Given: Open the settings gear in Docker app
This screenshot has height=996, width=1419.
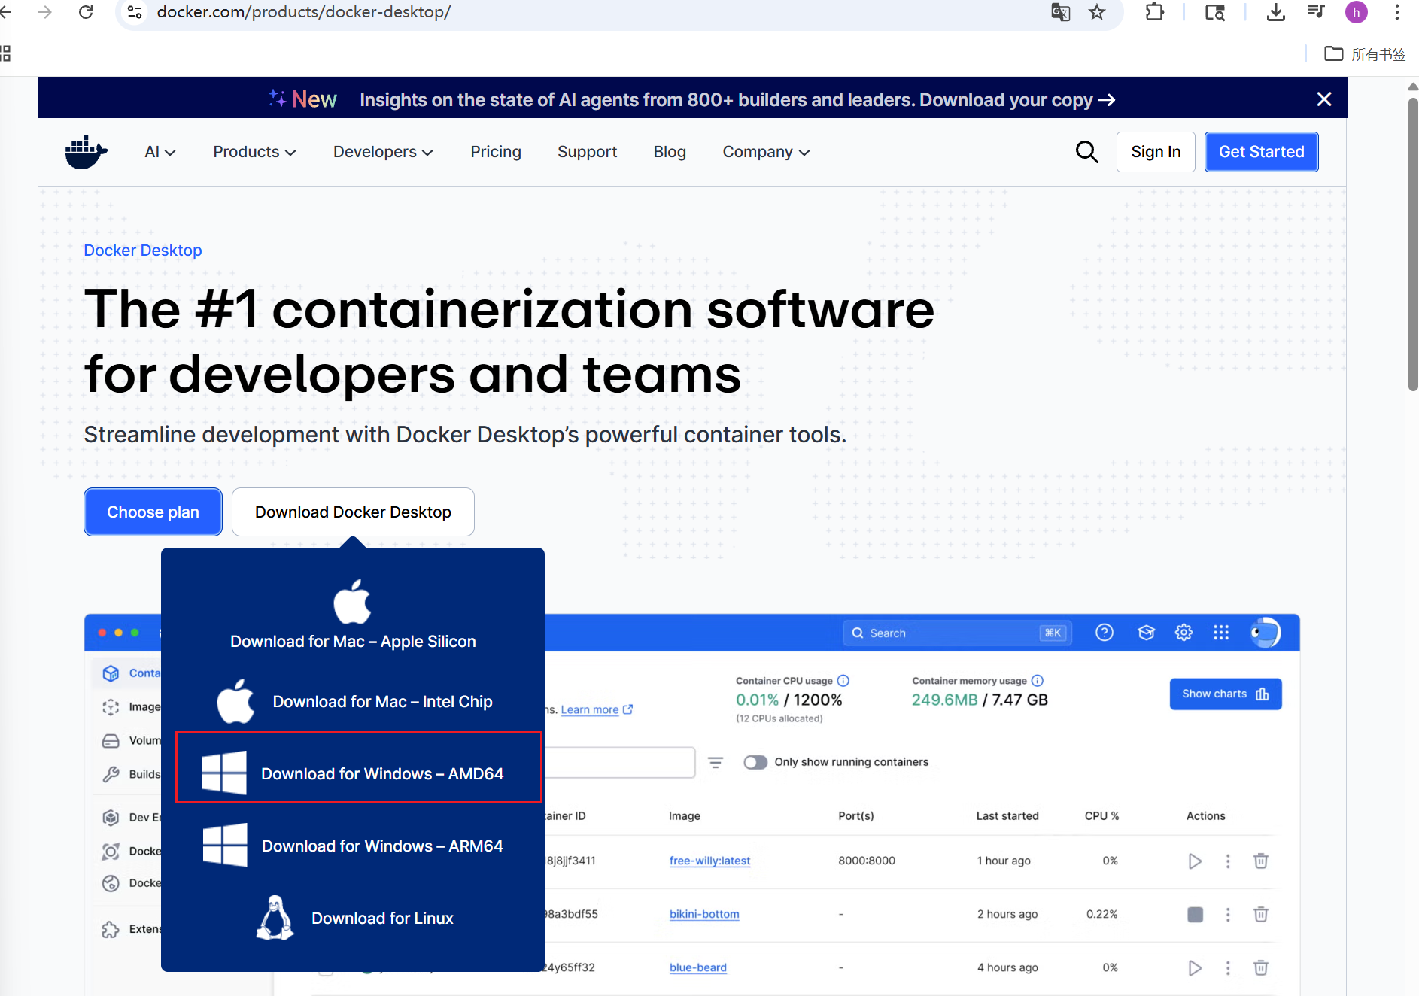Looking at the screenshot, I should 1184,633.
